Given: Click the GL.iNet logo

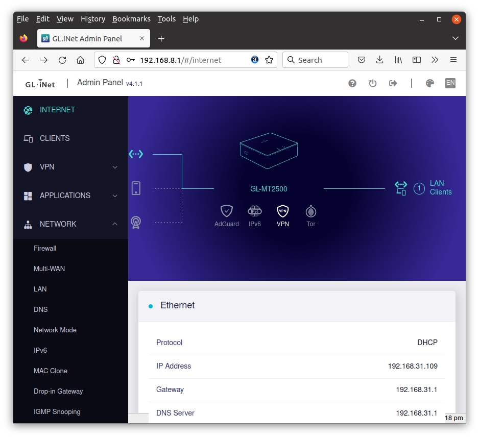Looking at the screenshot, I should tap(40, 84).
